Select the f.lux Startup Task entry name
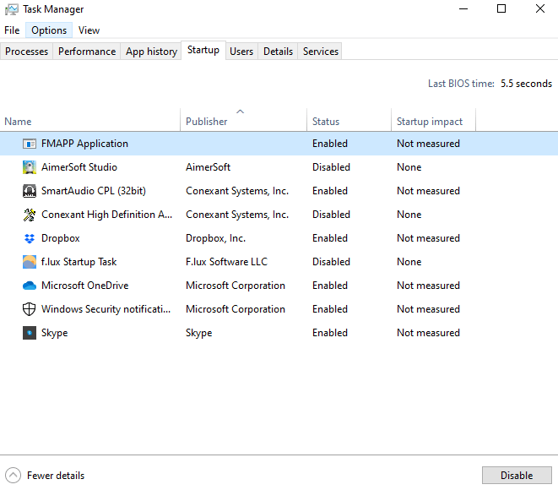 tap(79, 262)
